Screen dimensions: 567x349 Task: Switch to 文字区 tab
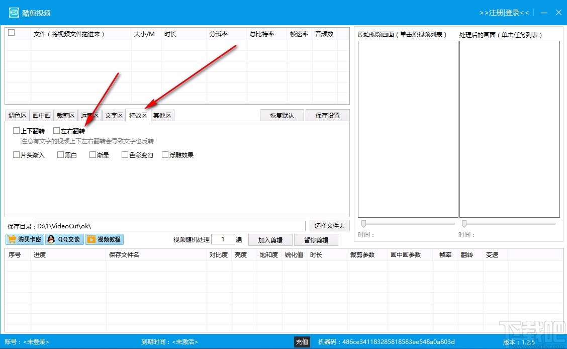[x=114, y=115]
